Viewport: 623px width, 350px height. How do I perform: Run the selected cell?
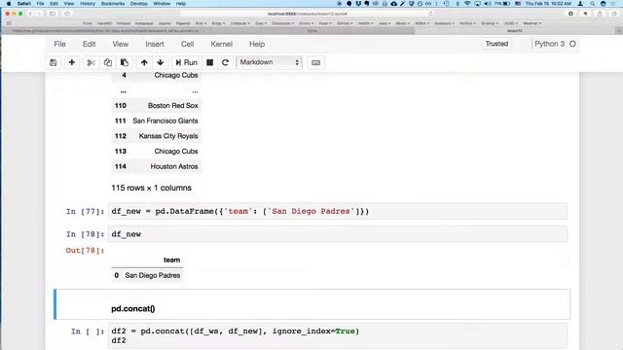[x=186, y=62]
